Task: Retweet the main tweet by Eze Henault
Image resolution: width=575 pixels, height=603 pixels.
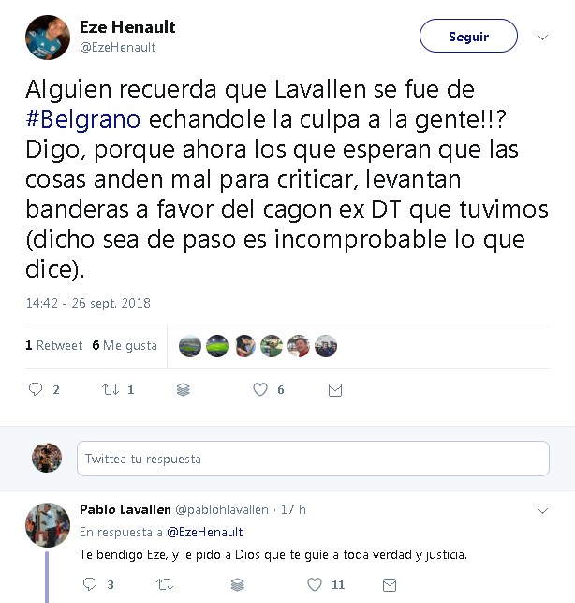Action: click(x=111, y=389)
